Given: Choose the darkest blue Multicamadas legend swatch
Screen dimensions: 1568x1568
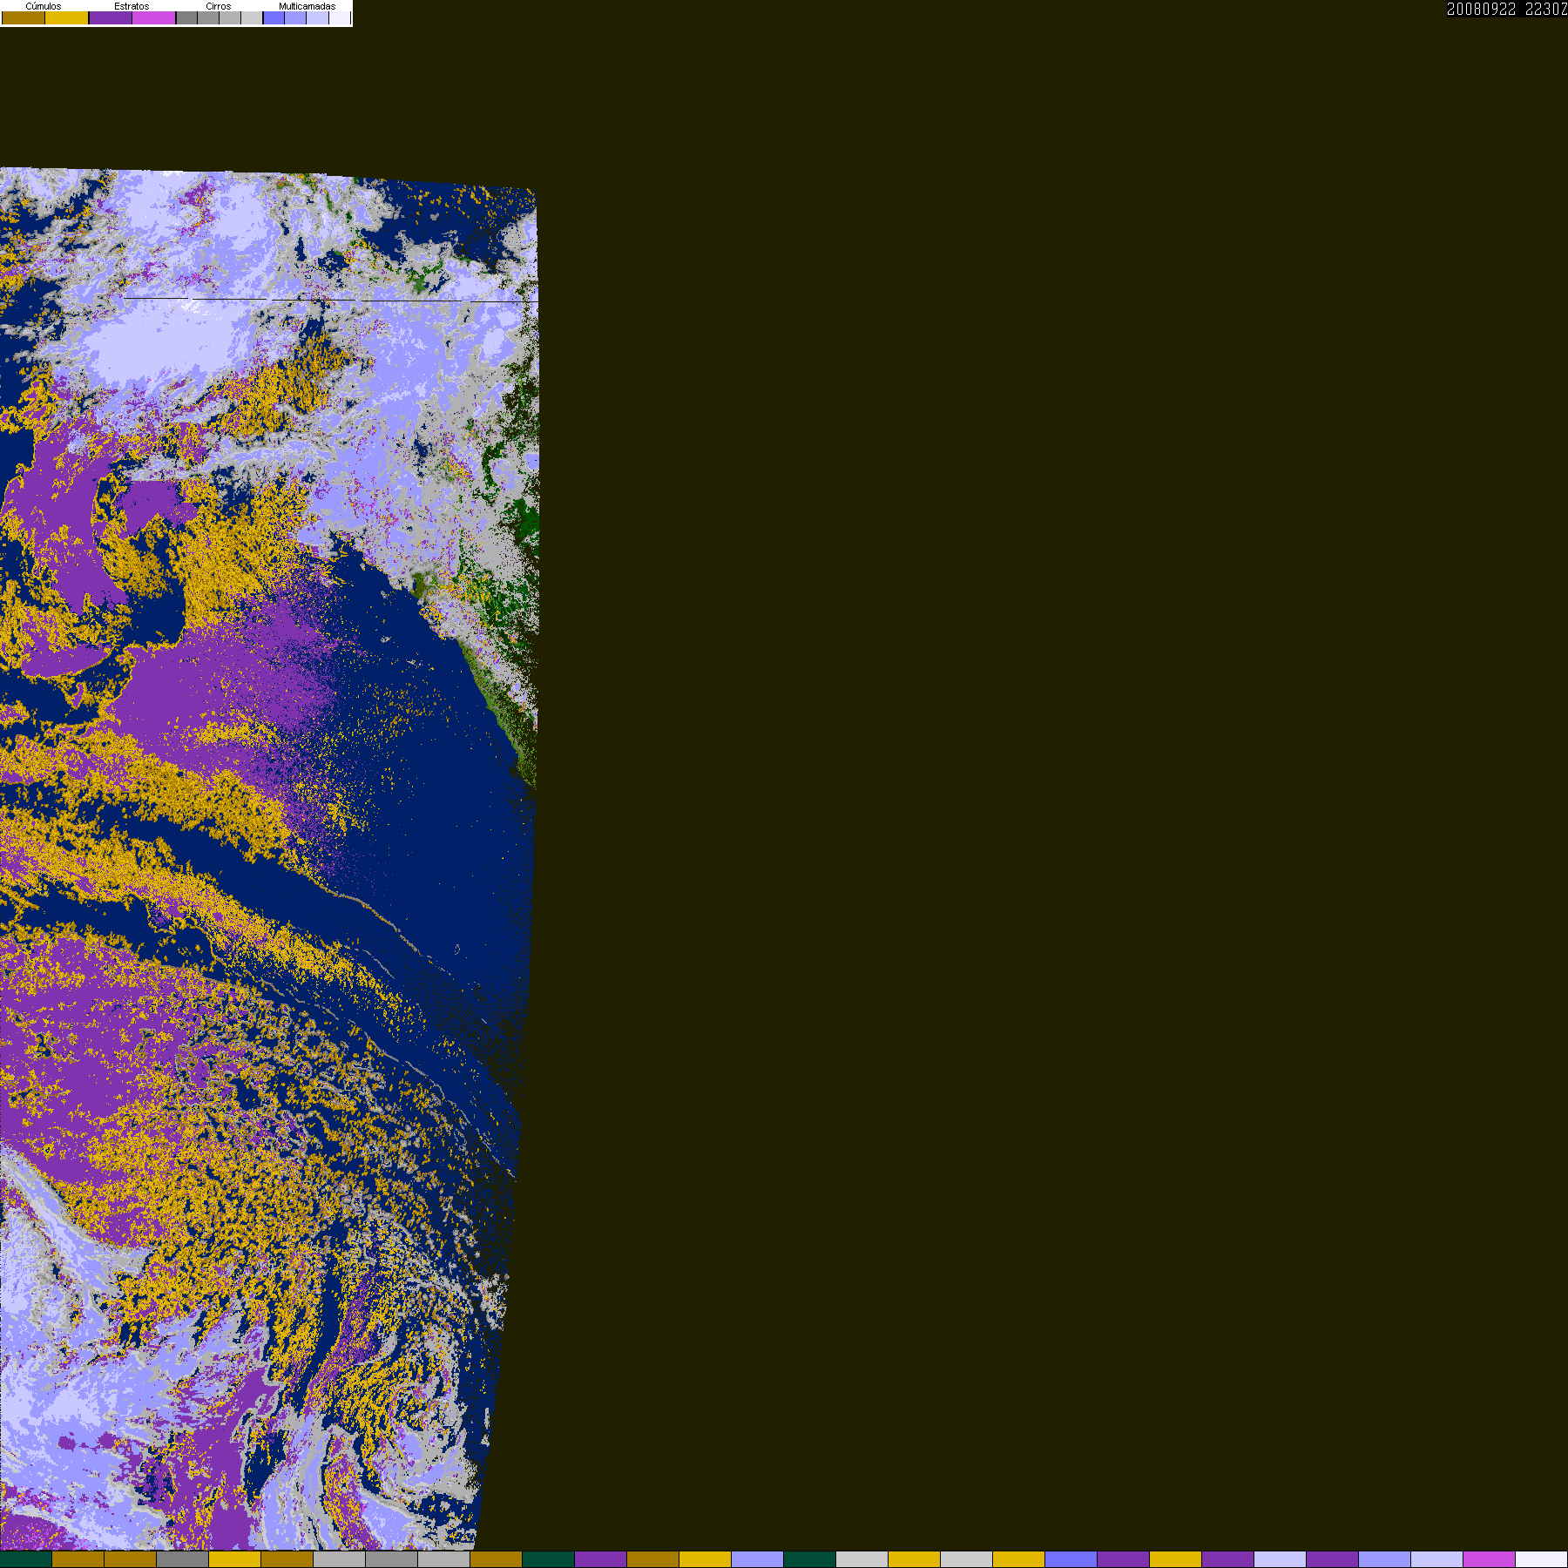Looking at the screenshot, I should 274,18.
